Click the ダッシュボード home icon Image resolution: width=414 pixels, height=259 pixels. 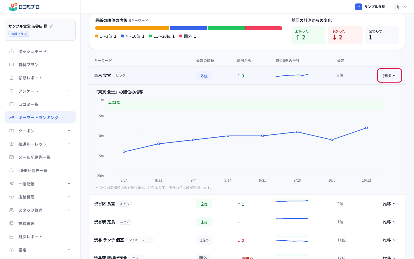[11, 51]
